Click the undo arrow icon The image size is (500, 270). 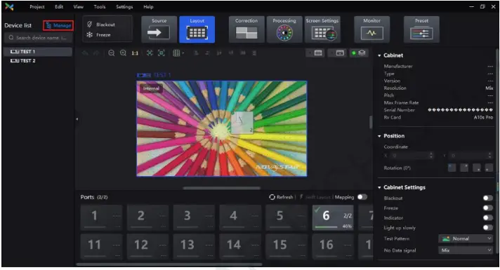coord(85,53)
